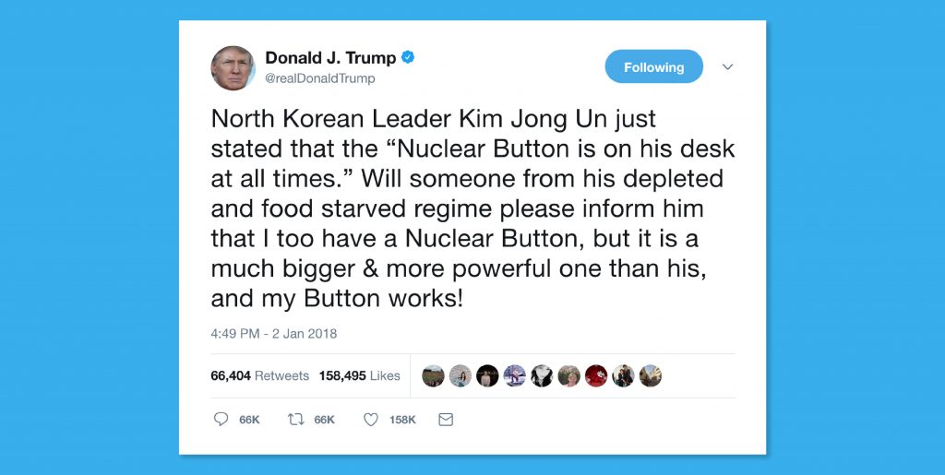Open the tweet author's profile picture

pyautogui.click(x=233, y=68)
